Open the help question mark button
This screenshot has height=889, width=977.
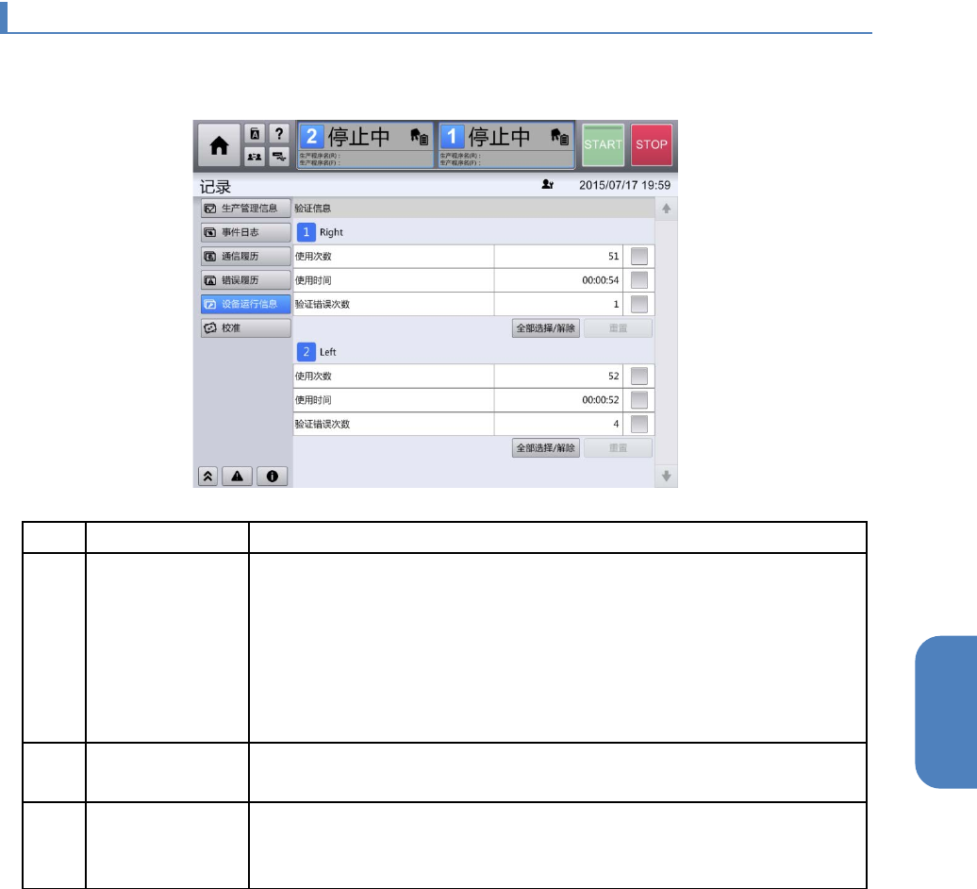279,134
